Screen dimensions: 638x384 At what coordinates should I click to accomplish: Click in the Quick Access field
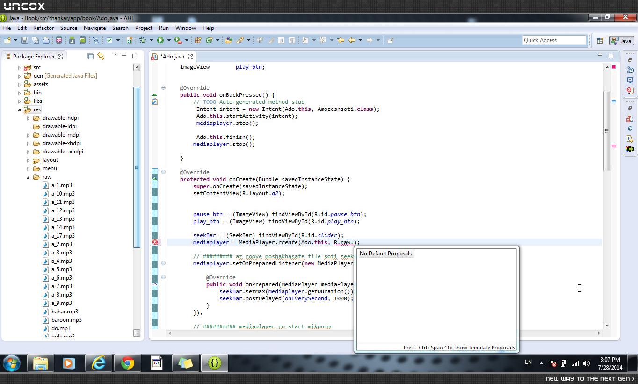554,40
